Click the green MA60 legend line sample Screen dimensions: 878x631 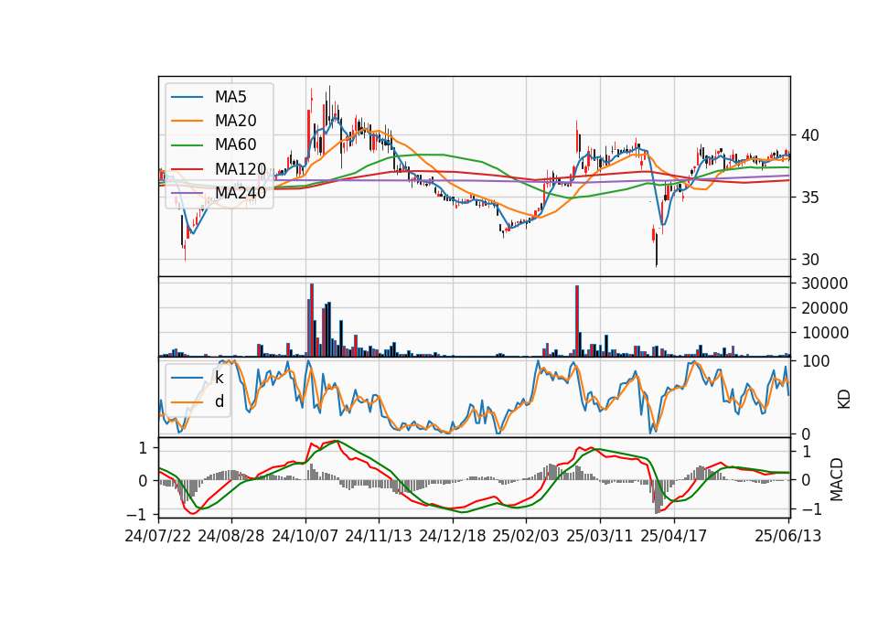point(187,145)
